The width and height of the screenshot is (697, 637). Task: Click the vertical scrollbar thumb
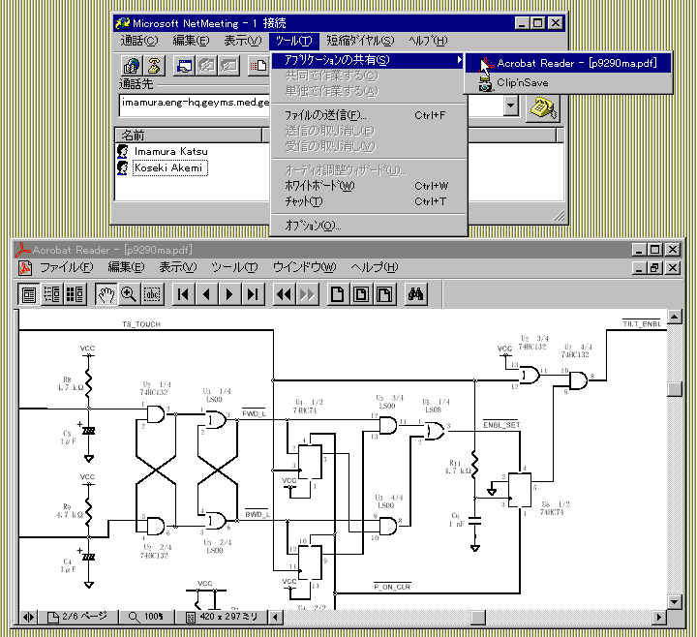pyautogui.click(x=675, y=389)
